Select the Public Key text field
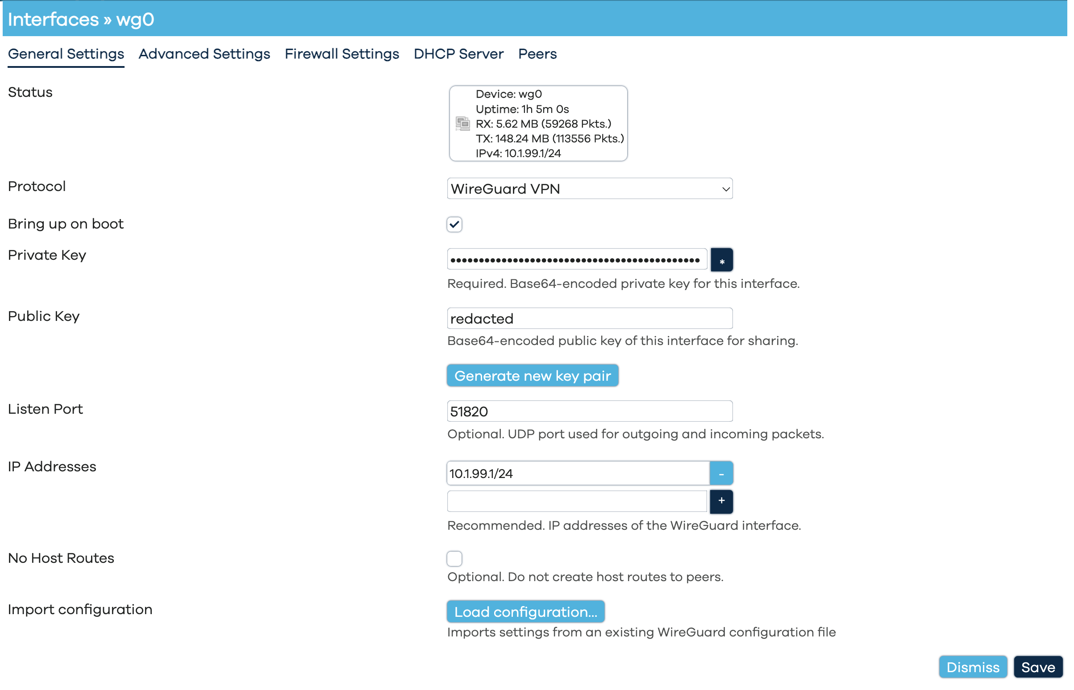The height and width of the screenshot is (690, 1074). 590,318
